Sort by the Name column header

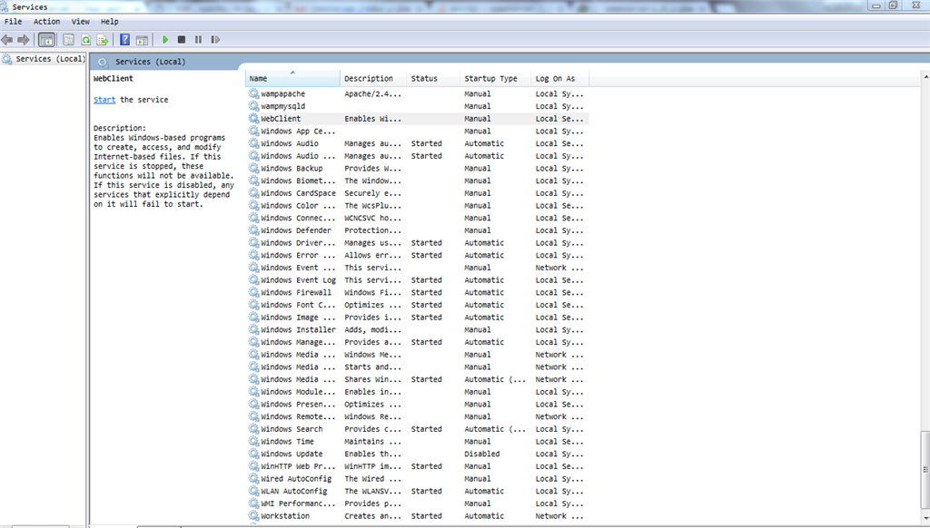click(292, 78)
